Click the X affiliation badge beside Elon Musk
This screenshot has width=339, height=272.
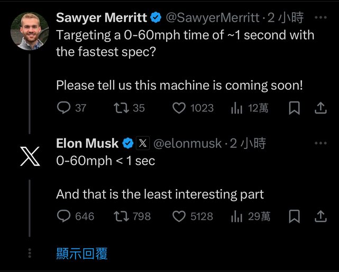point(143,143)
